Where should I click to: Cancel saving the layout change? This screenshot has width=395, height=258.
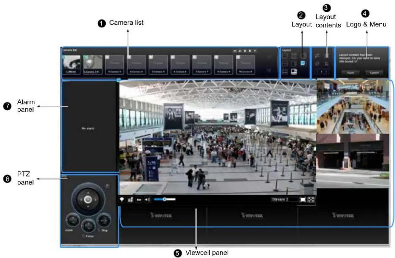(374, 73)
